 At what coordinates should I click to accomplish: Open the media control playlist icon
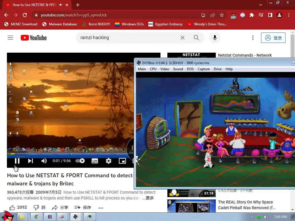tap(261, 15)
